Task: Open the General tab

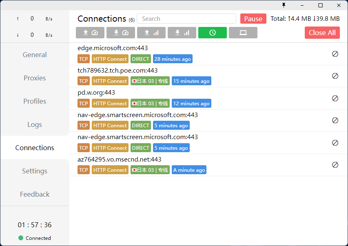Action: 35,55
